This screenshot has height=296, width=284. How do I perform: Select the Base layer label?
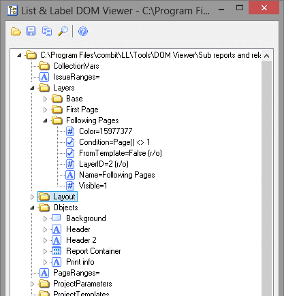[x=74, y=99]
